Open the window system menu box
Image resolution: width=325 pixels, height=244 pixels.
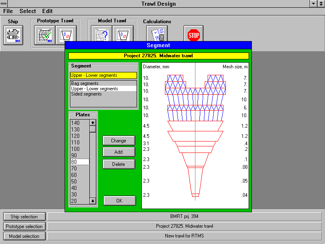pos(4,4)
